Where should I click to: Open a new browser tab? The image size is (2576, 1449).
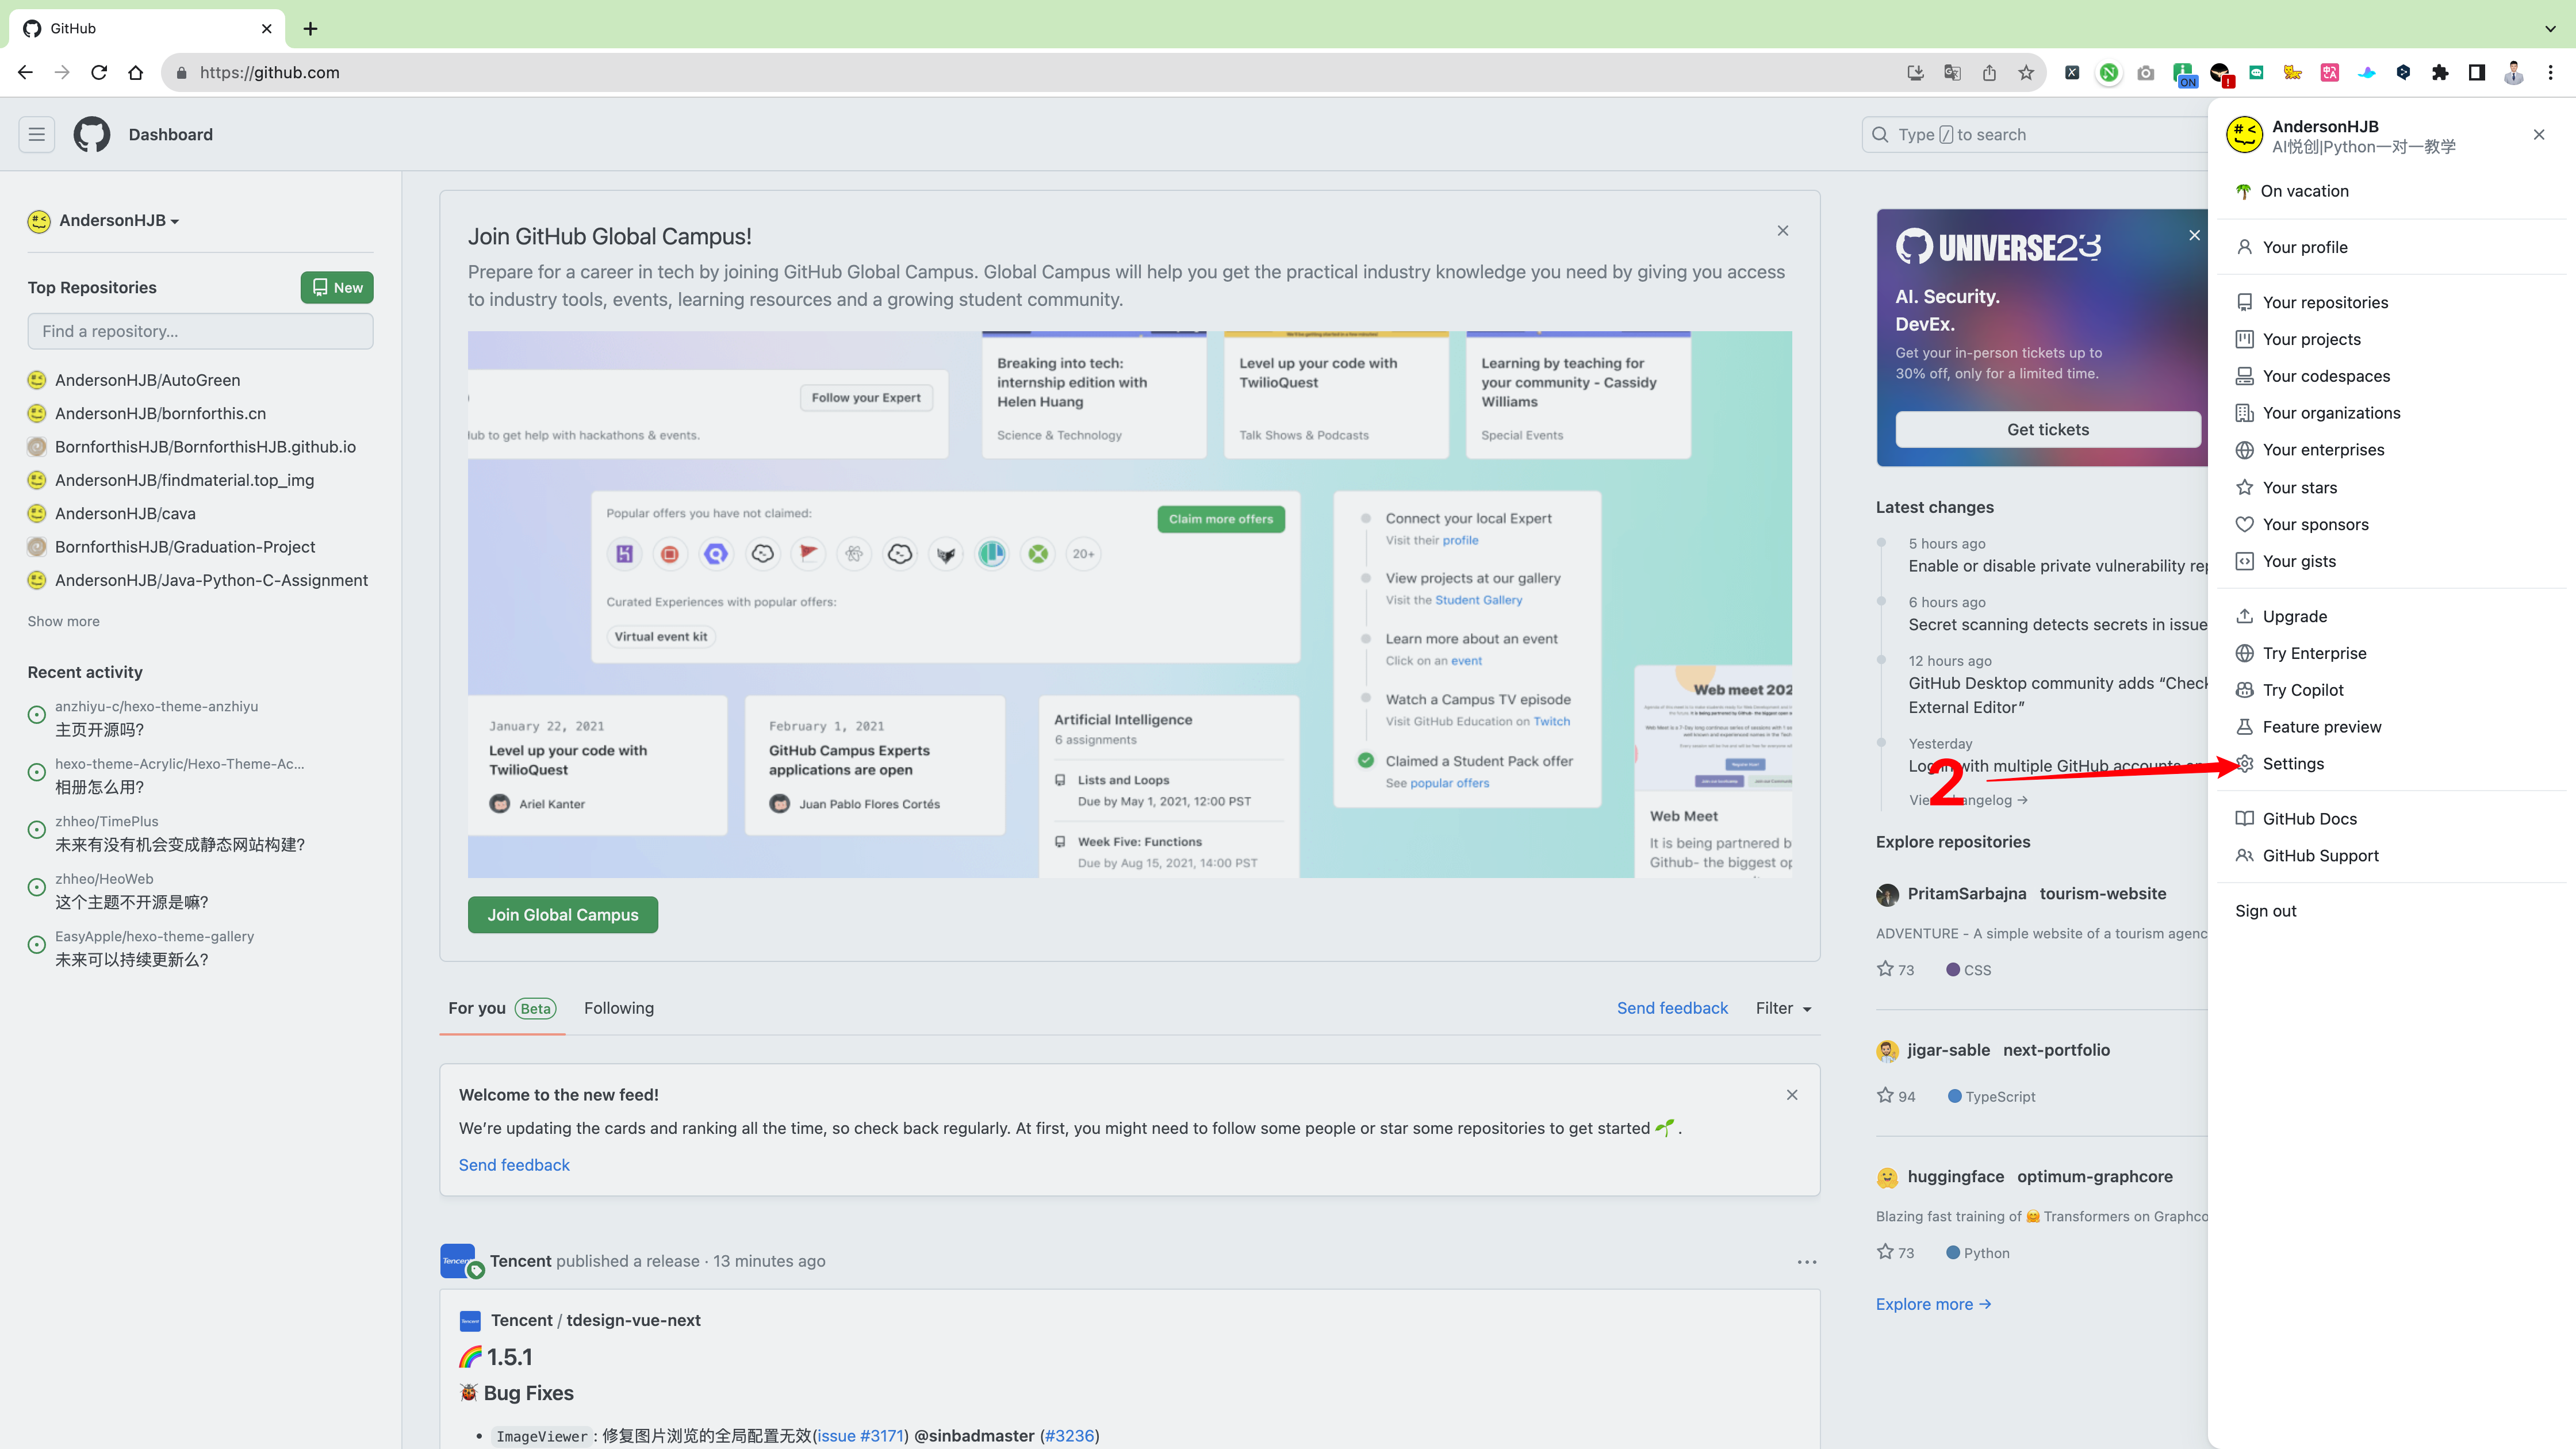pyautogui.click(x=310, y=28)
